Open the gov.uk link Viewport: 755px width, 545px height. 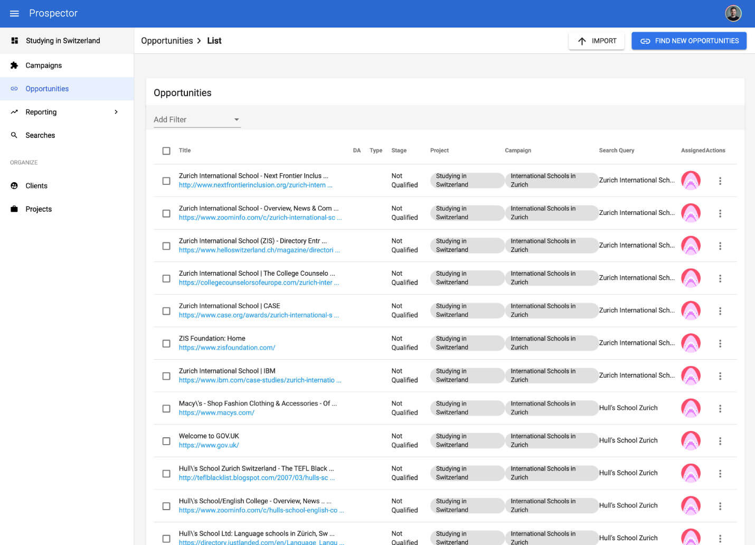[209, 445]
